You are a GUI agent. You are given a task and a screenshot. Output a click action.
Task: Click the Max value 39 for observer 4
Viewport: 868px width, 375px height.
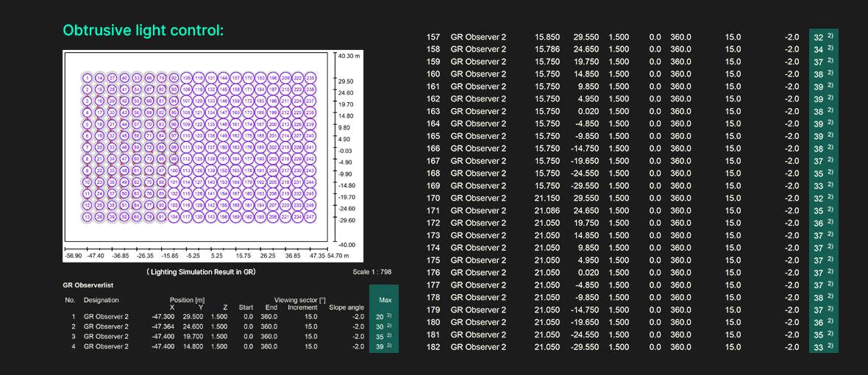380,346
